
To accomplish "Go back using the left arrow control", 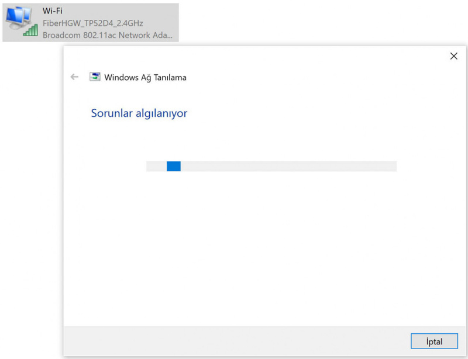I will pos(74,77).
